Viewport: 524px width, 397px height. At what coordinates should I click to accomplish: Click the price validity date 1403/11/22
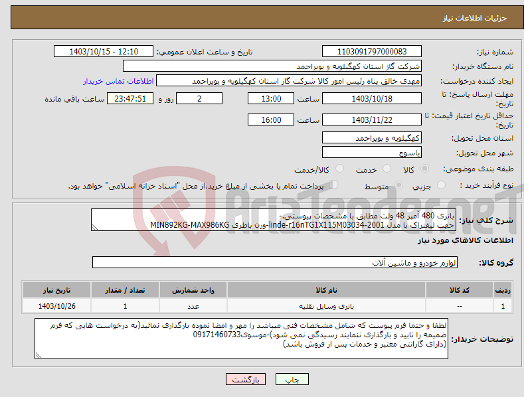[372, 119]
